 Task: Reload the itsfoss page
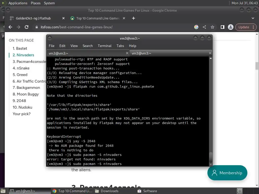[x=27, y=27]
